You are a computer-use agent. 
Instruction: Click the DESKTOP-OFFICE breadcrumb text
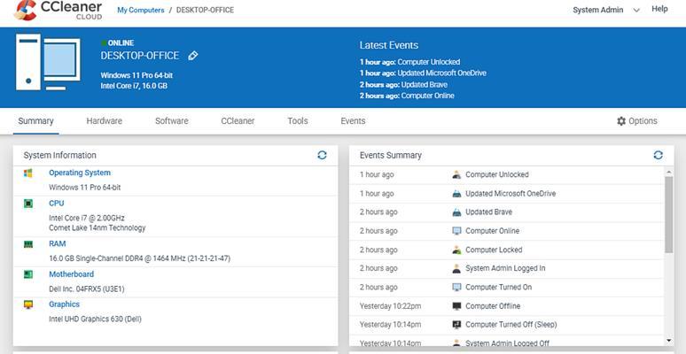pyautogui.click(x=205, y=10)
